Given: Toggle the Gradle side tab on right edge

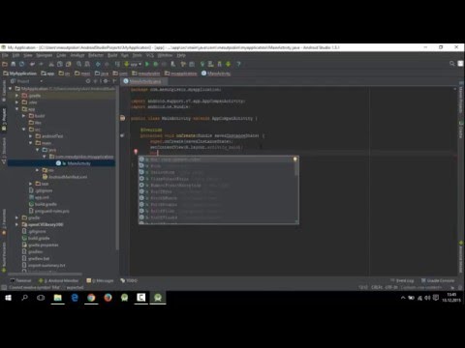Looking at the screenshot, I should 461,130.
